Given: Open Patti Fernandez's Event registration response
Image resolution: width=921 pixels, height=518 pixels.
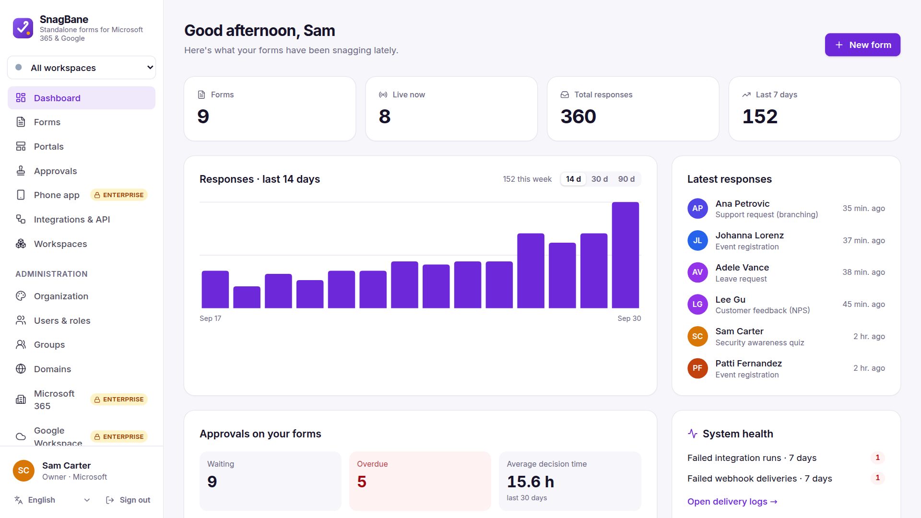Looking at the screenshot, I should (786, 368).
